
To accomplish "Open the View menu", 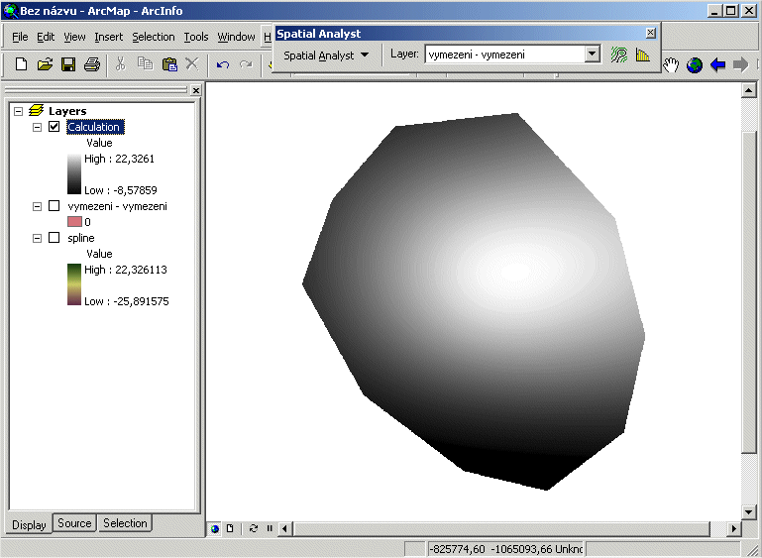I will pos(74,37).
